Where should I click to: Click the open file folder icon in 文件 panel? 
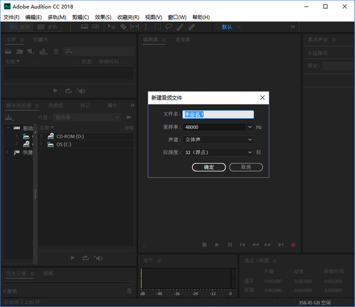[9, 51]
